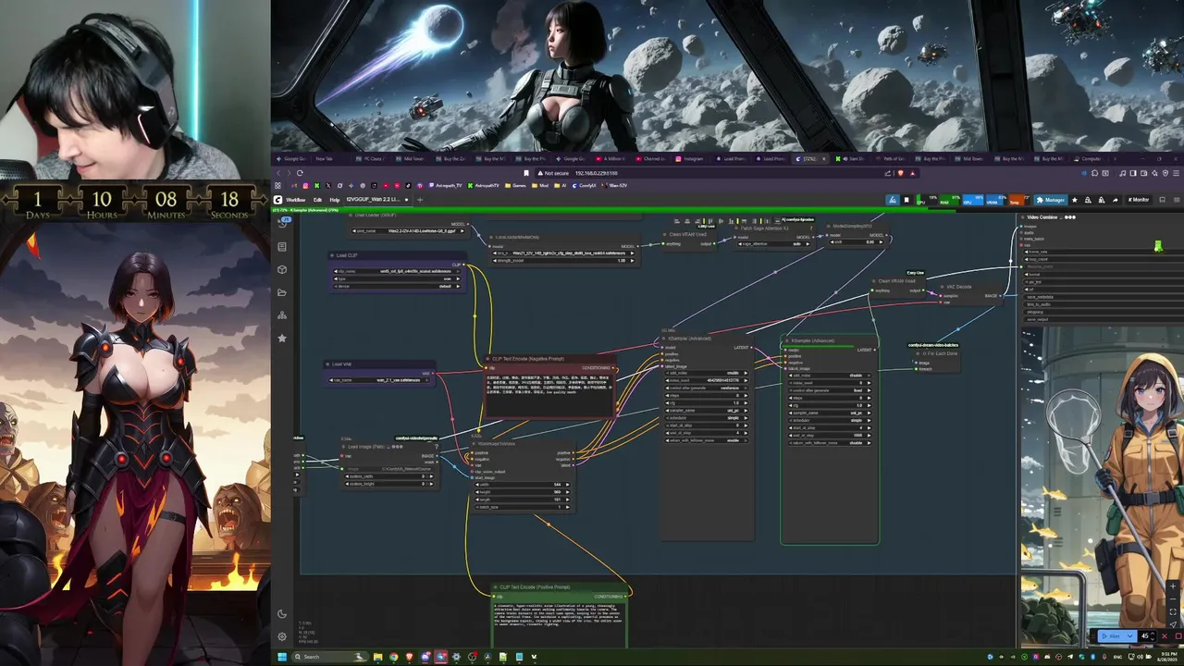Toggle pingpong in Video Combine node

tap(1104, 312)
